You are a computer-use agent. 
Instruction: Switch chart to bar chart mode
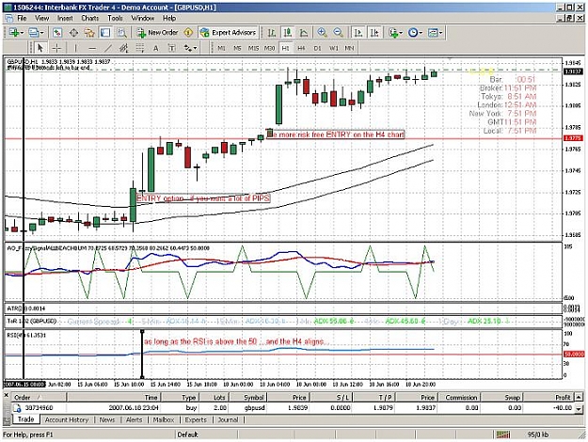(x=272, y=33)
